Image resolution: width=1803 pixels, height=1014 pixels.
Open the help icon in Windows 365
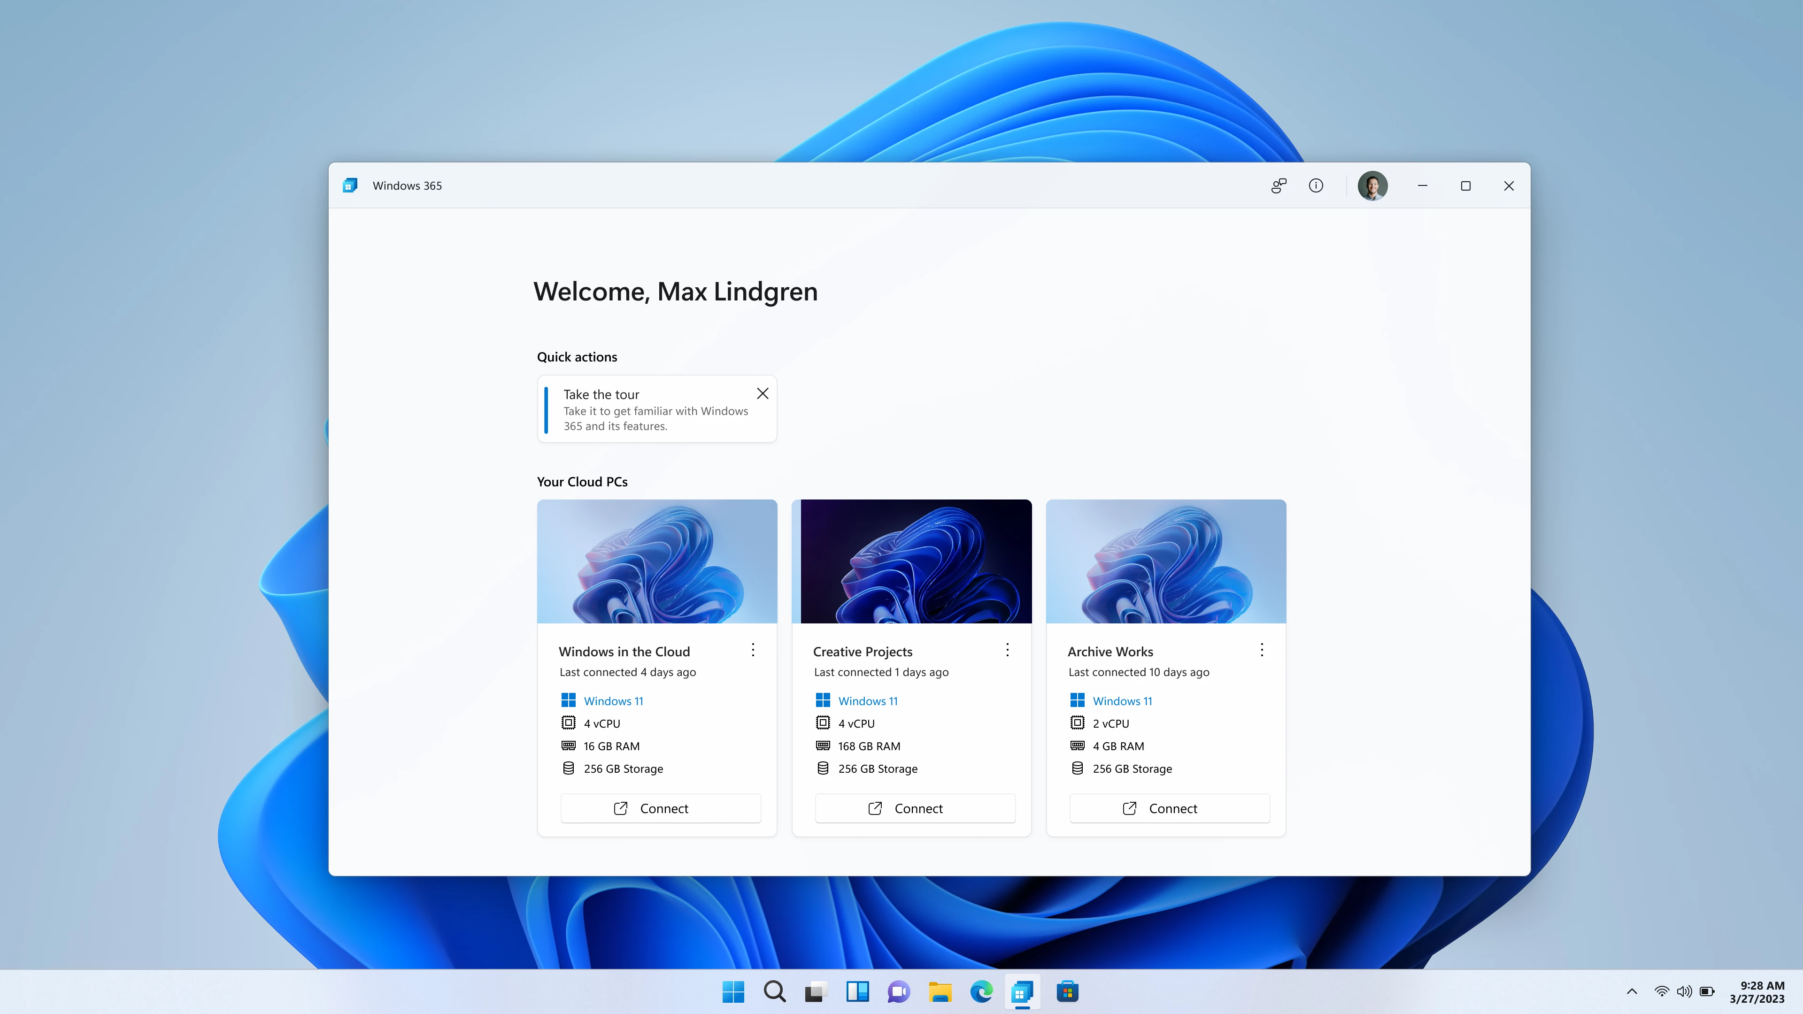coord(1317,184)
